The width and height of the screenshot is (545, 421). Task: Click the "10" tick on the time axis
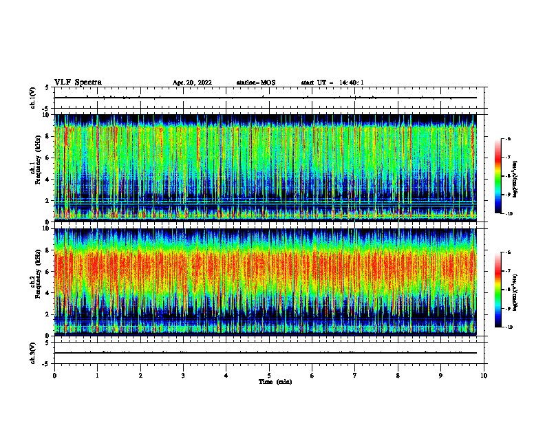pos(484,376)
